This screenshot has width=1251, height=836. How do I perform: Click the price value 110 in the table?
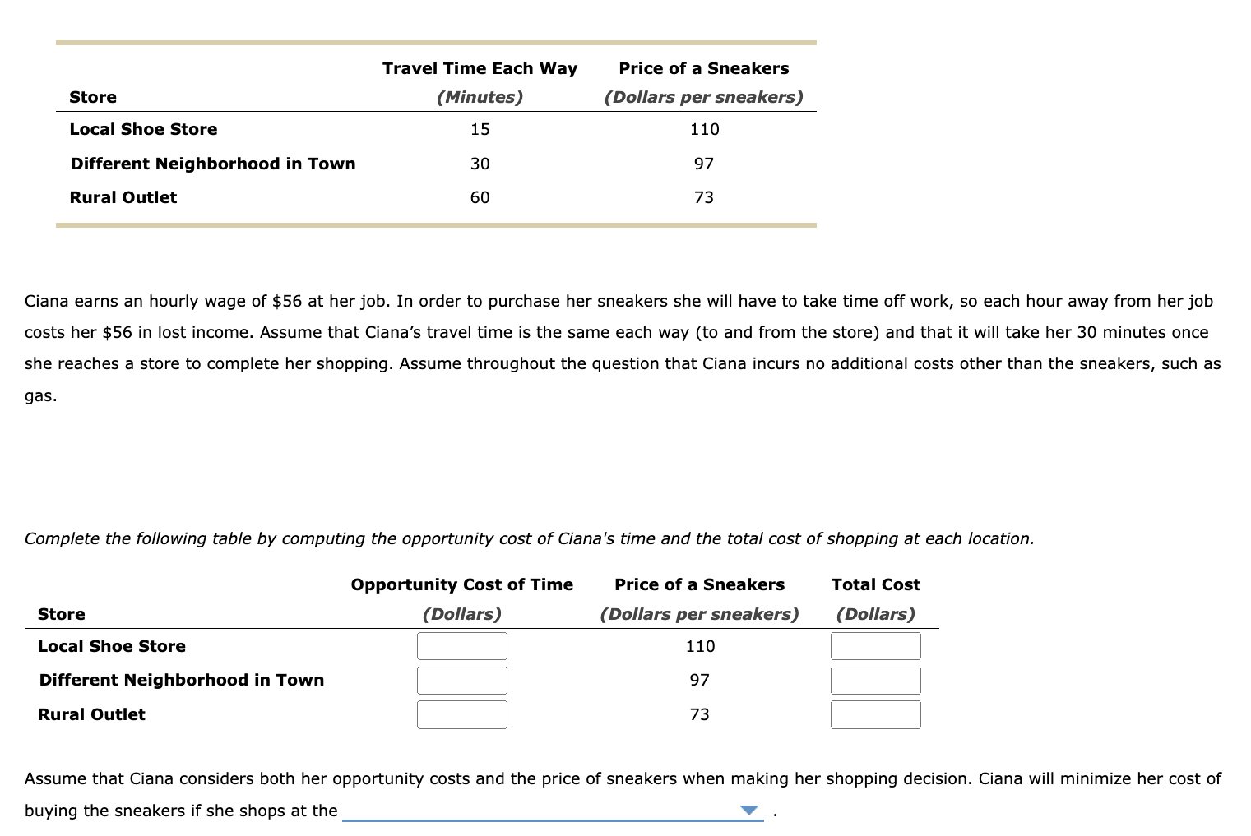point(702,129)
